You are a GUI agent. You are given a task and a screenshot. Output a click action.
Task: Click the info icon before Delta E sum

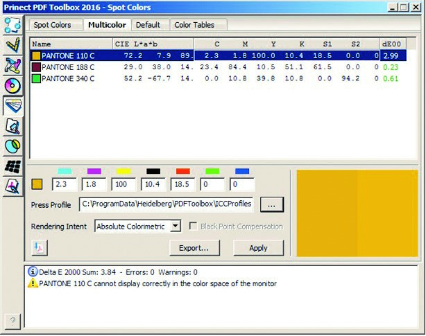click(33, 272)
